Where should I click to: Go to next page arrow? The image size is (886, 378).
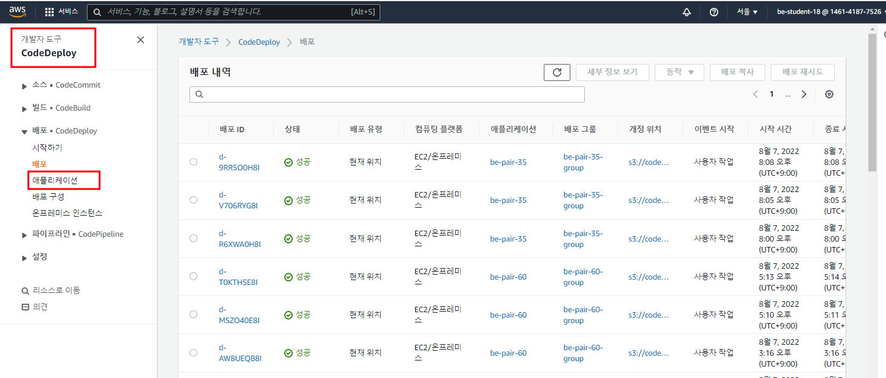pyautogui.click(x=804, y=94)
